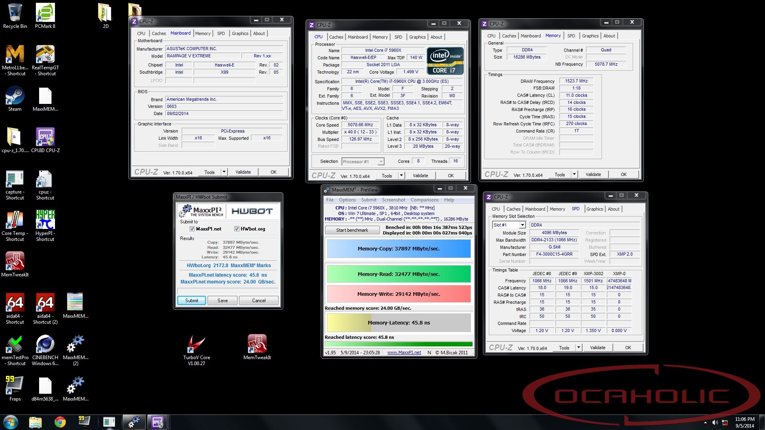This screenshot has height=430, width=765.
Task: Toggle the MaxxPI.net submit checkbox
Action: (192, 229)
